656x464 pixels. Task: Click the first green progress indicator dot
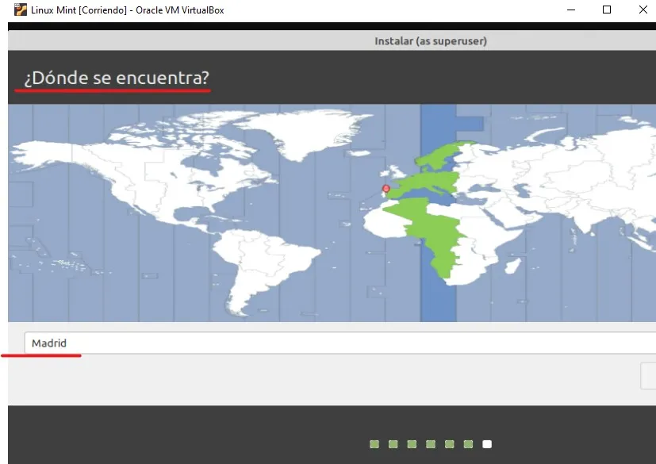click(374, 444)
